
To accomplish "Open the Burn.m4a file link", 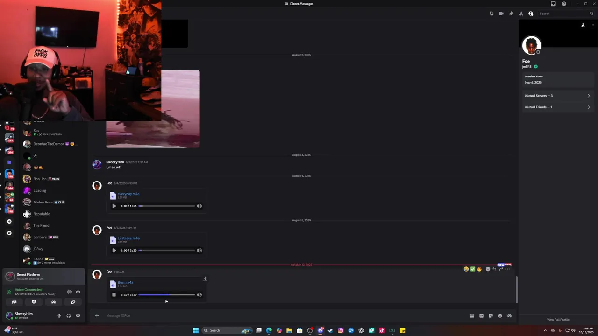I will click(x=125, y=282).
